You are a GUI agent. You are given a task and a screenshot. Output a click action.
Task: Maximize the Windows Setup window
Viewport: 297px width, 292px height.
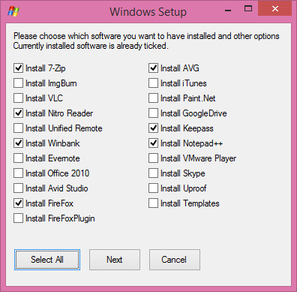coord(248,9)
